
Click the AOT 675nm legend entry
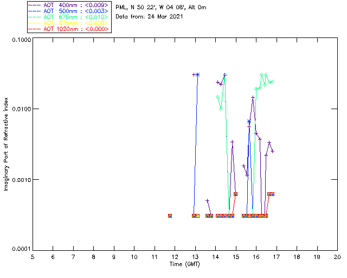[69, 17]
